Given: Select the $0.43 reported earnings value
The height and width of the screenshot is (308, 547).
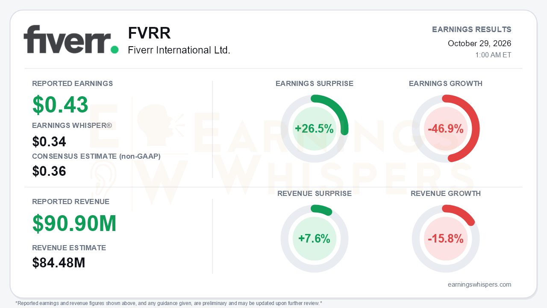Looking at the screenshot, I should pyautogui.click(x=60, y=105).
